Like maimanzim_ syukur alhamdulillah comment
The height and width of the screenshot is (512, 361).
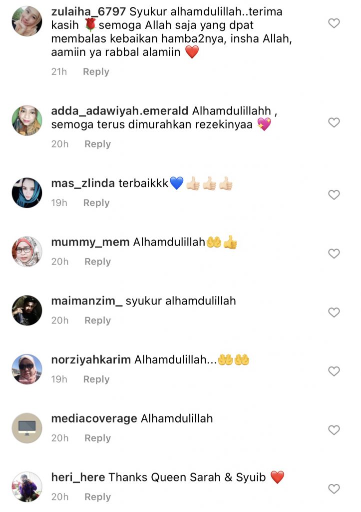(x=334, y=312)
